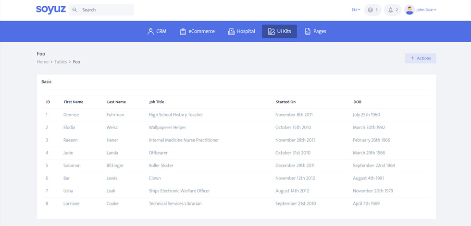Click the ID column header
The width and height of the screenshot is (471, 226).
pos(48,102)
